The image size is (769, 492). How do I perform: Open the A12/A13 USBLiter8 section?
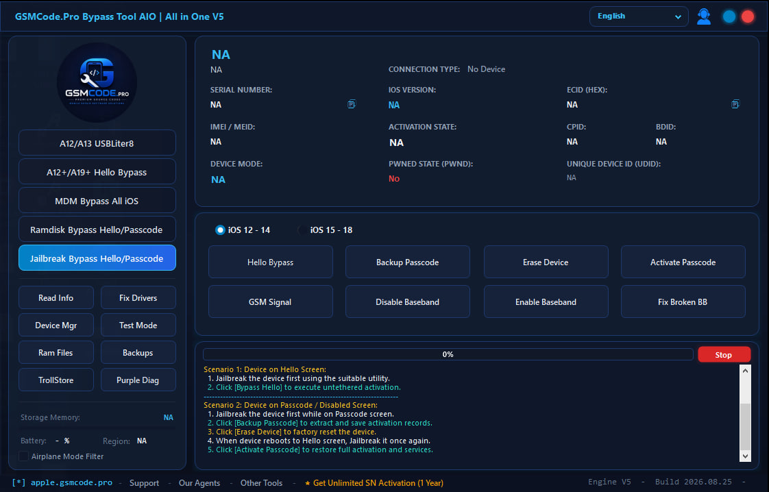point(97,143)
